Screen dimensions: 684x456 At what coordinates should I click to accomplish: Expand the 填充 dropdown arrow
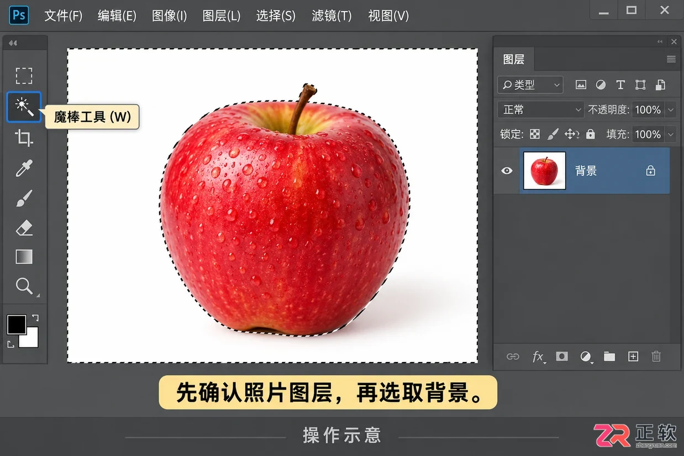click(671, 134)
